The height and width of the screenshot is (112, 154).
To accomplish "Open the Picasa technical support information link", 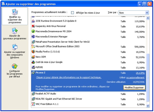I will tap(69, 77).
